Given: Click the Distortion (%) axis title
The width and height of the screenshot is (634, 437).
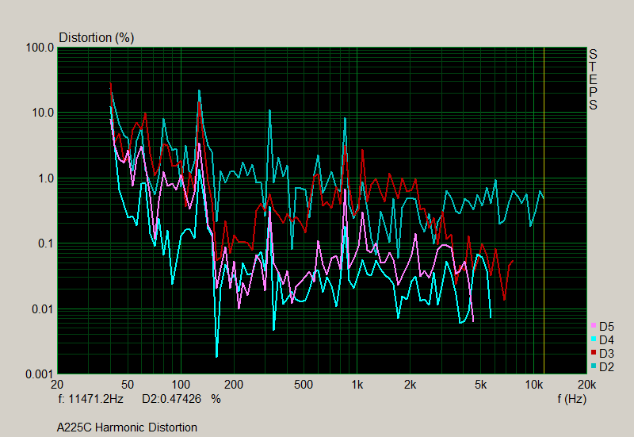Looking at the screenshot, I should tap(97, 37).
